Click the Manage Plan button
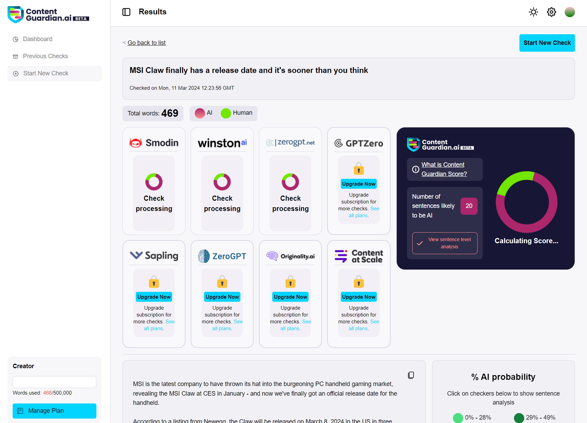 click(x=55, y=411)
